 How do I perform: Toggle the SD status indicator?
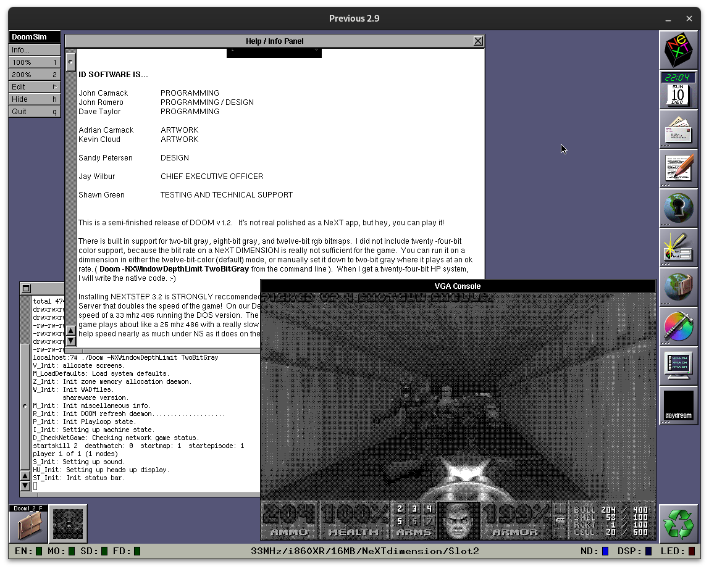104,551
